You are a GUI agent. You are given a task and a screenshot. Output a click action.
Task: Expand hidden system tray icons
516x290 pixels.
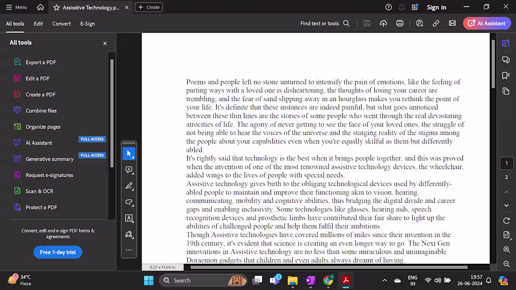[x=385, y=280]
